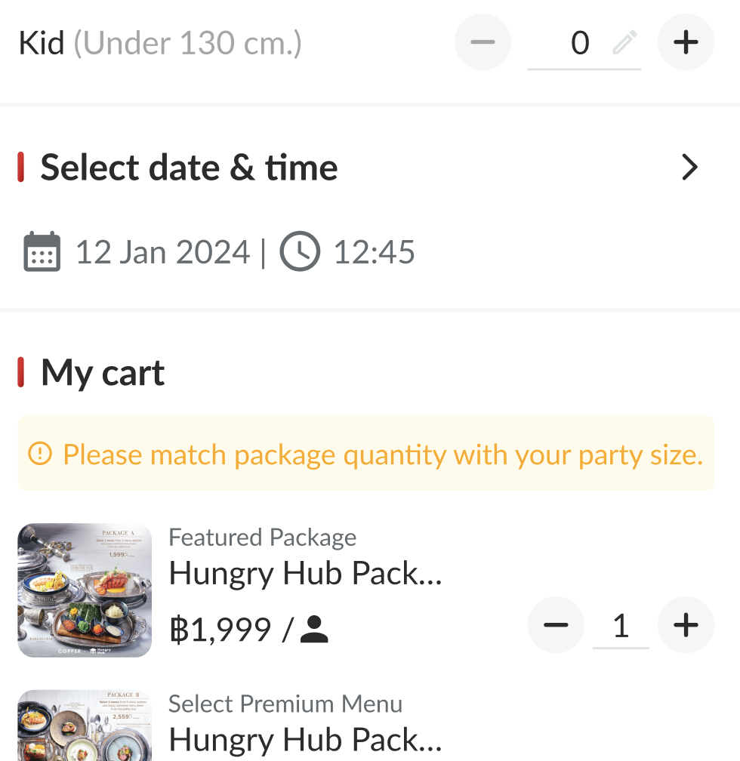740x761 pixels.
Task: Open the Select Premium Menu package title
Action: click(305, 738)
